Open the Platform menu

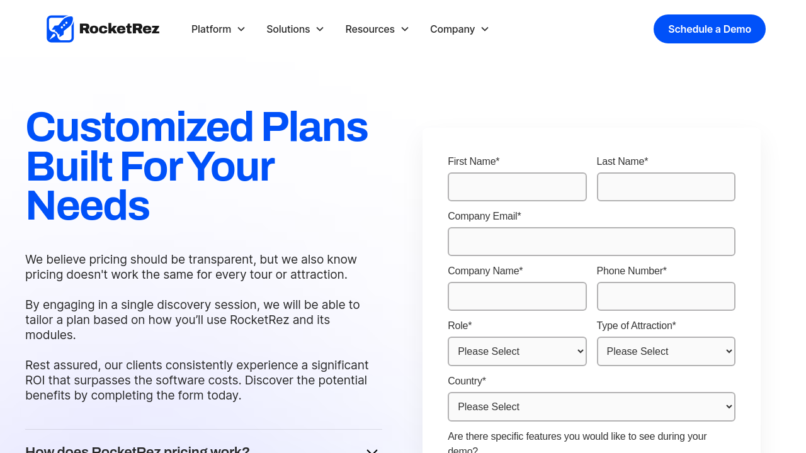pos(212,29)
